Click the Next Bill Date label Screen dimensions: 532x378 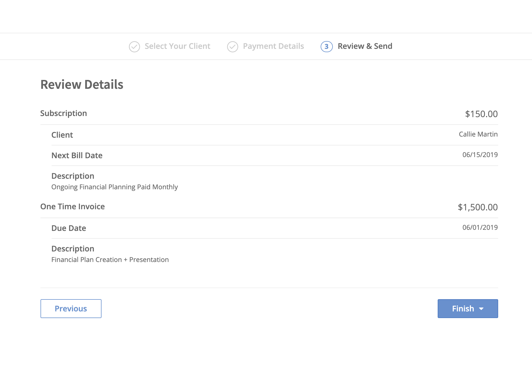pyautogui.click(x=77, y=155)
